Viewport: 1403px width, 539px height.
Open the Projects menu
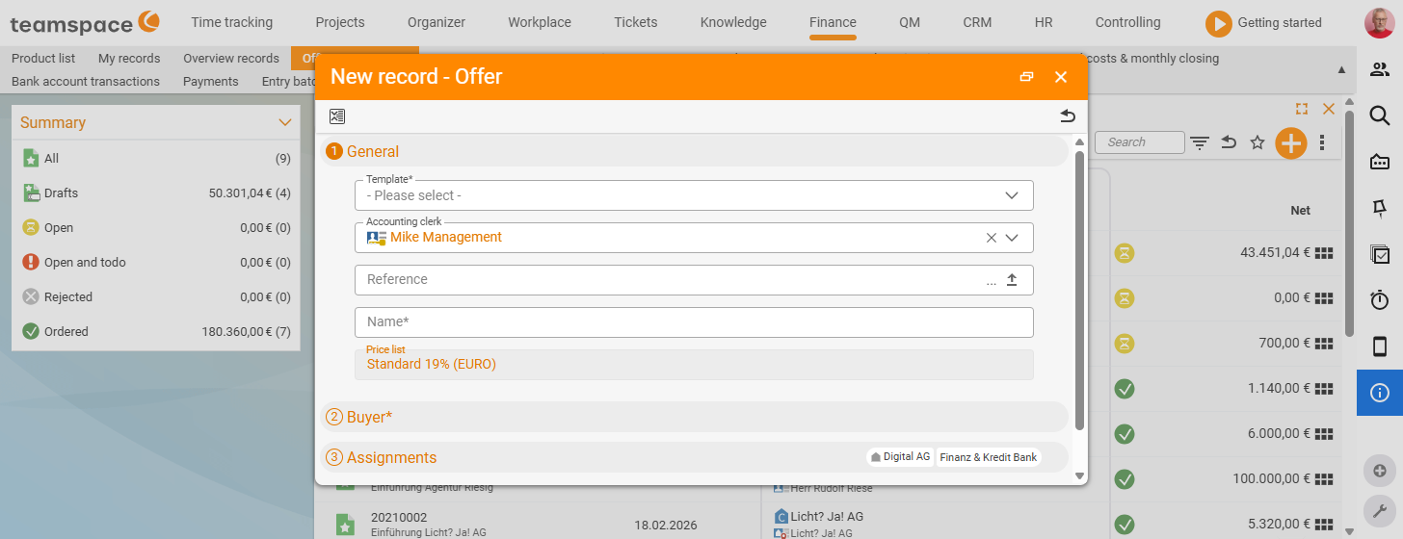coord(340,22)
